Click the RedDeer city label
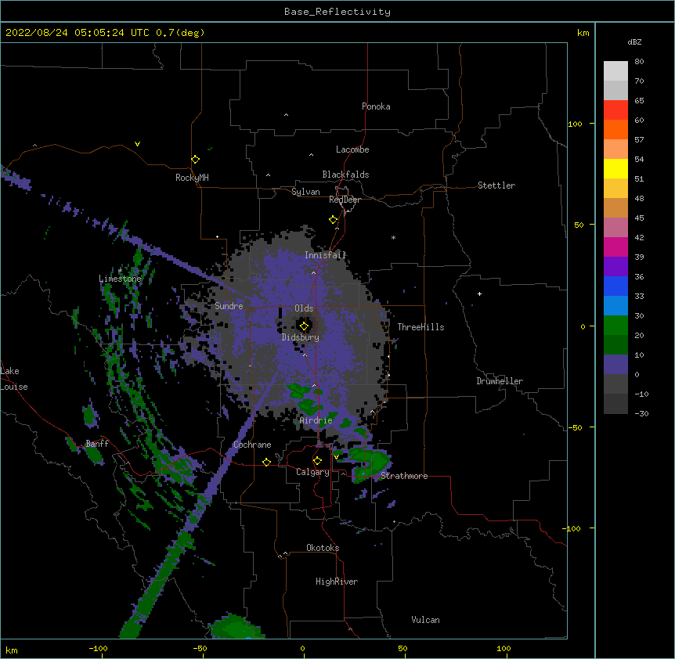Viewport: 675px width, 659px height. pyautogui.click(x=345, y=200)
